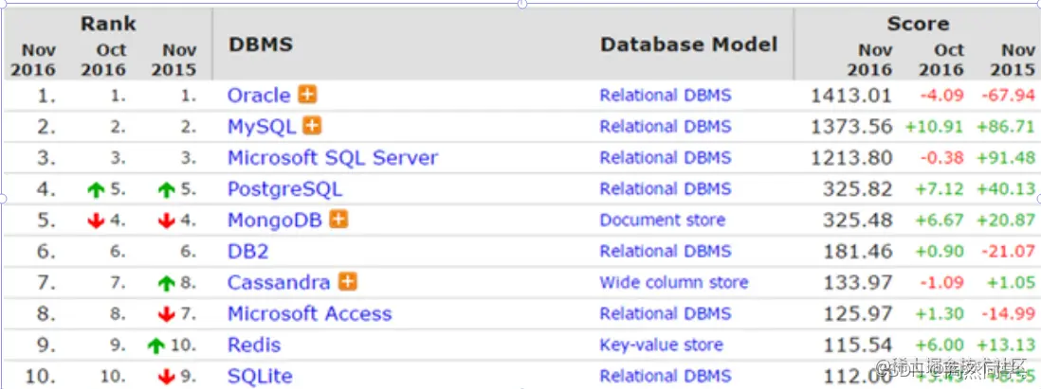Click the -21.07 value in DB2 row

pyautogui.click(x=1007, y=251)
